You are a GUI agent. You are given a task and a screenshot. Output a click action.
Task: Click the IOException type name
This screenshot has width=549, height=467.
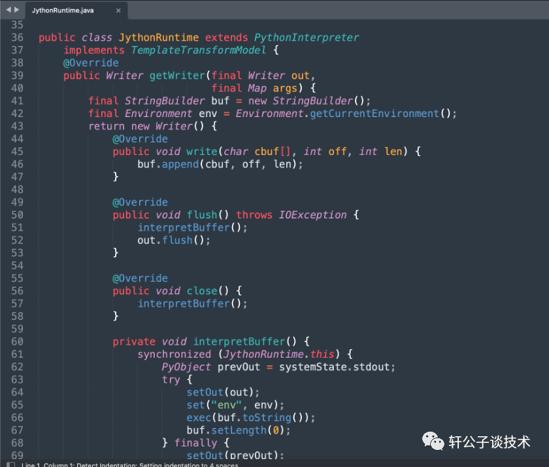pyautogui.click(x=312, y=215)
